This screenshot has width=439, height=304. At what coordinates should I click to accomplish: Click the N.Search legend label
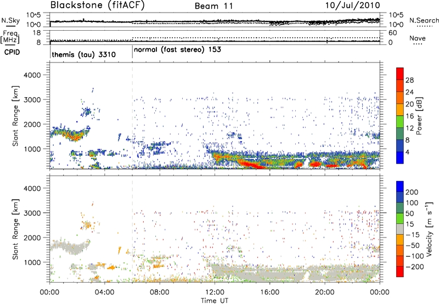point(424,20)
